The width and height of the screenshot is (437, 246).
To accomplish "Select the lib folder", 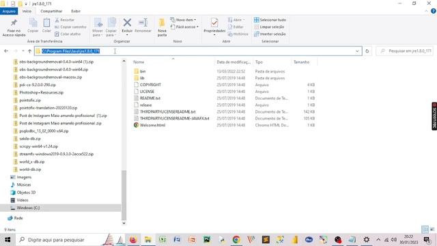I will (x=142, y=78).
